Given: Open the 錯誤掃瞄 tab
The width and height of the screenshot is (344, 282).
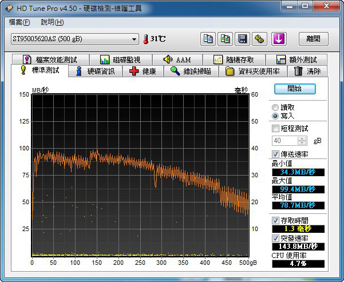Looking at the screenshot, I should click(x=191, y=71).
